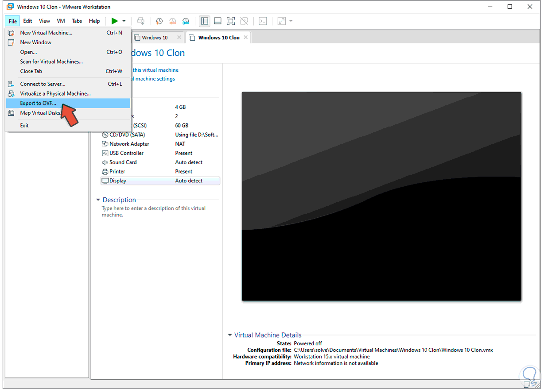Viewport: 544px width, 389px height.
Task: Open the console view icon
Action: tap(263, 21)
